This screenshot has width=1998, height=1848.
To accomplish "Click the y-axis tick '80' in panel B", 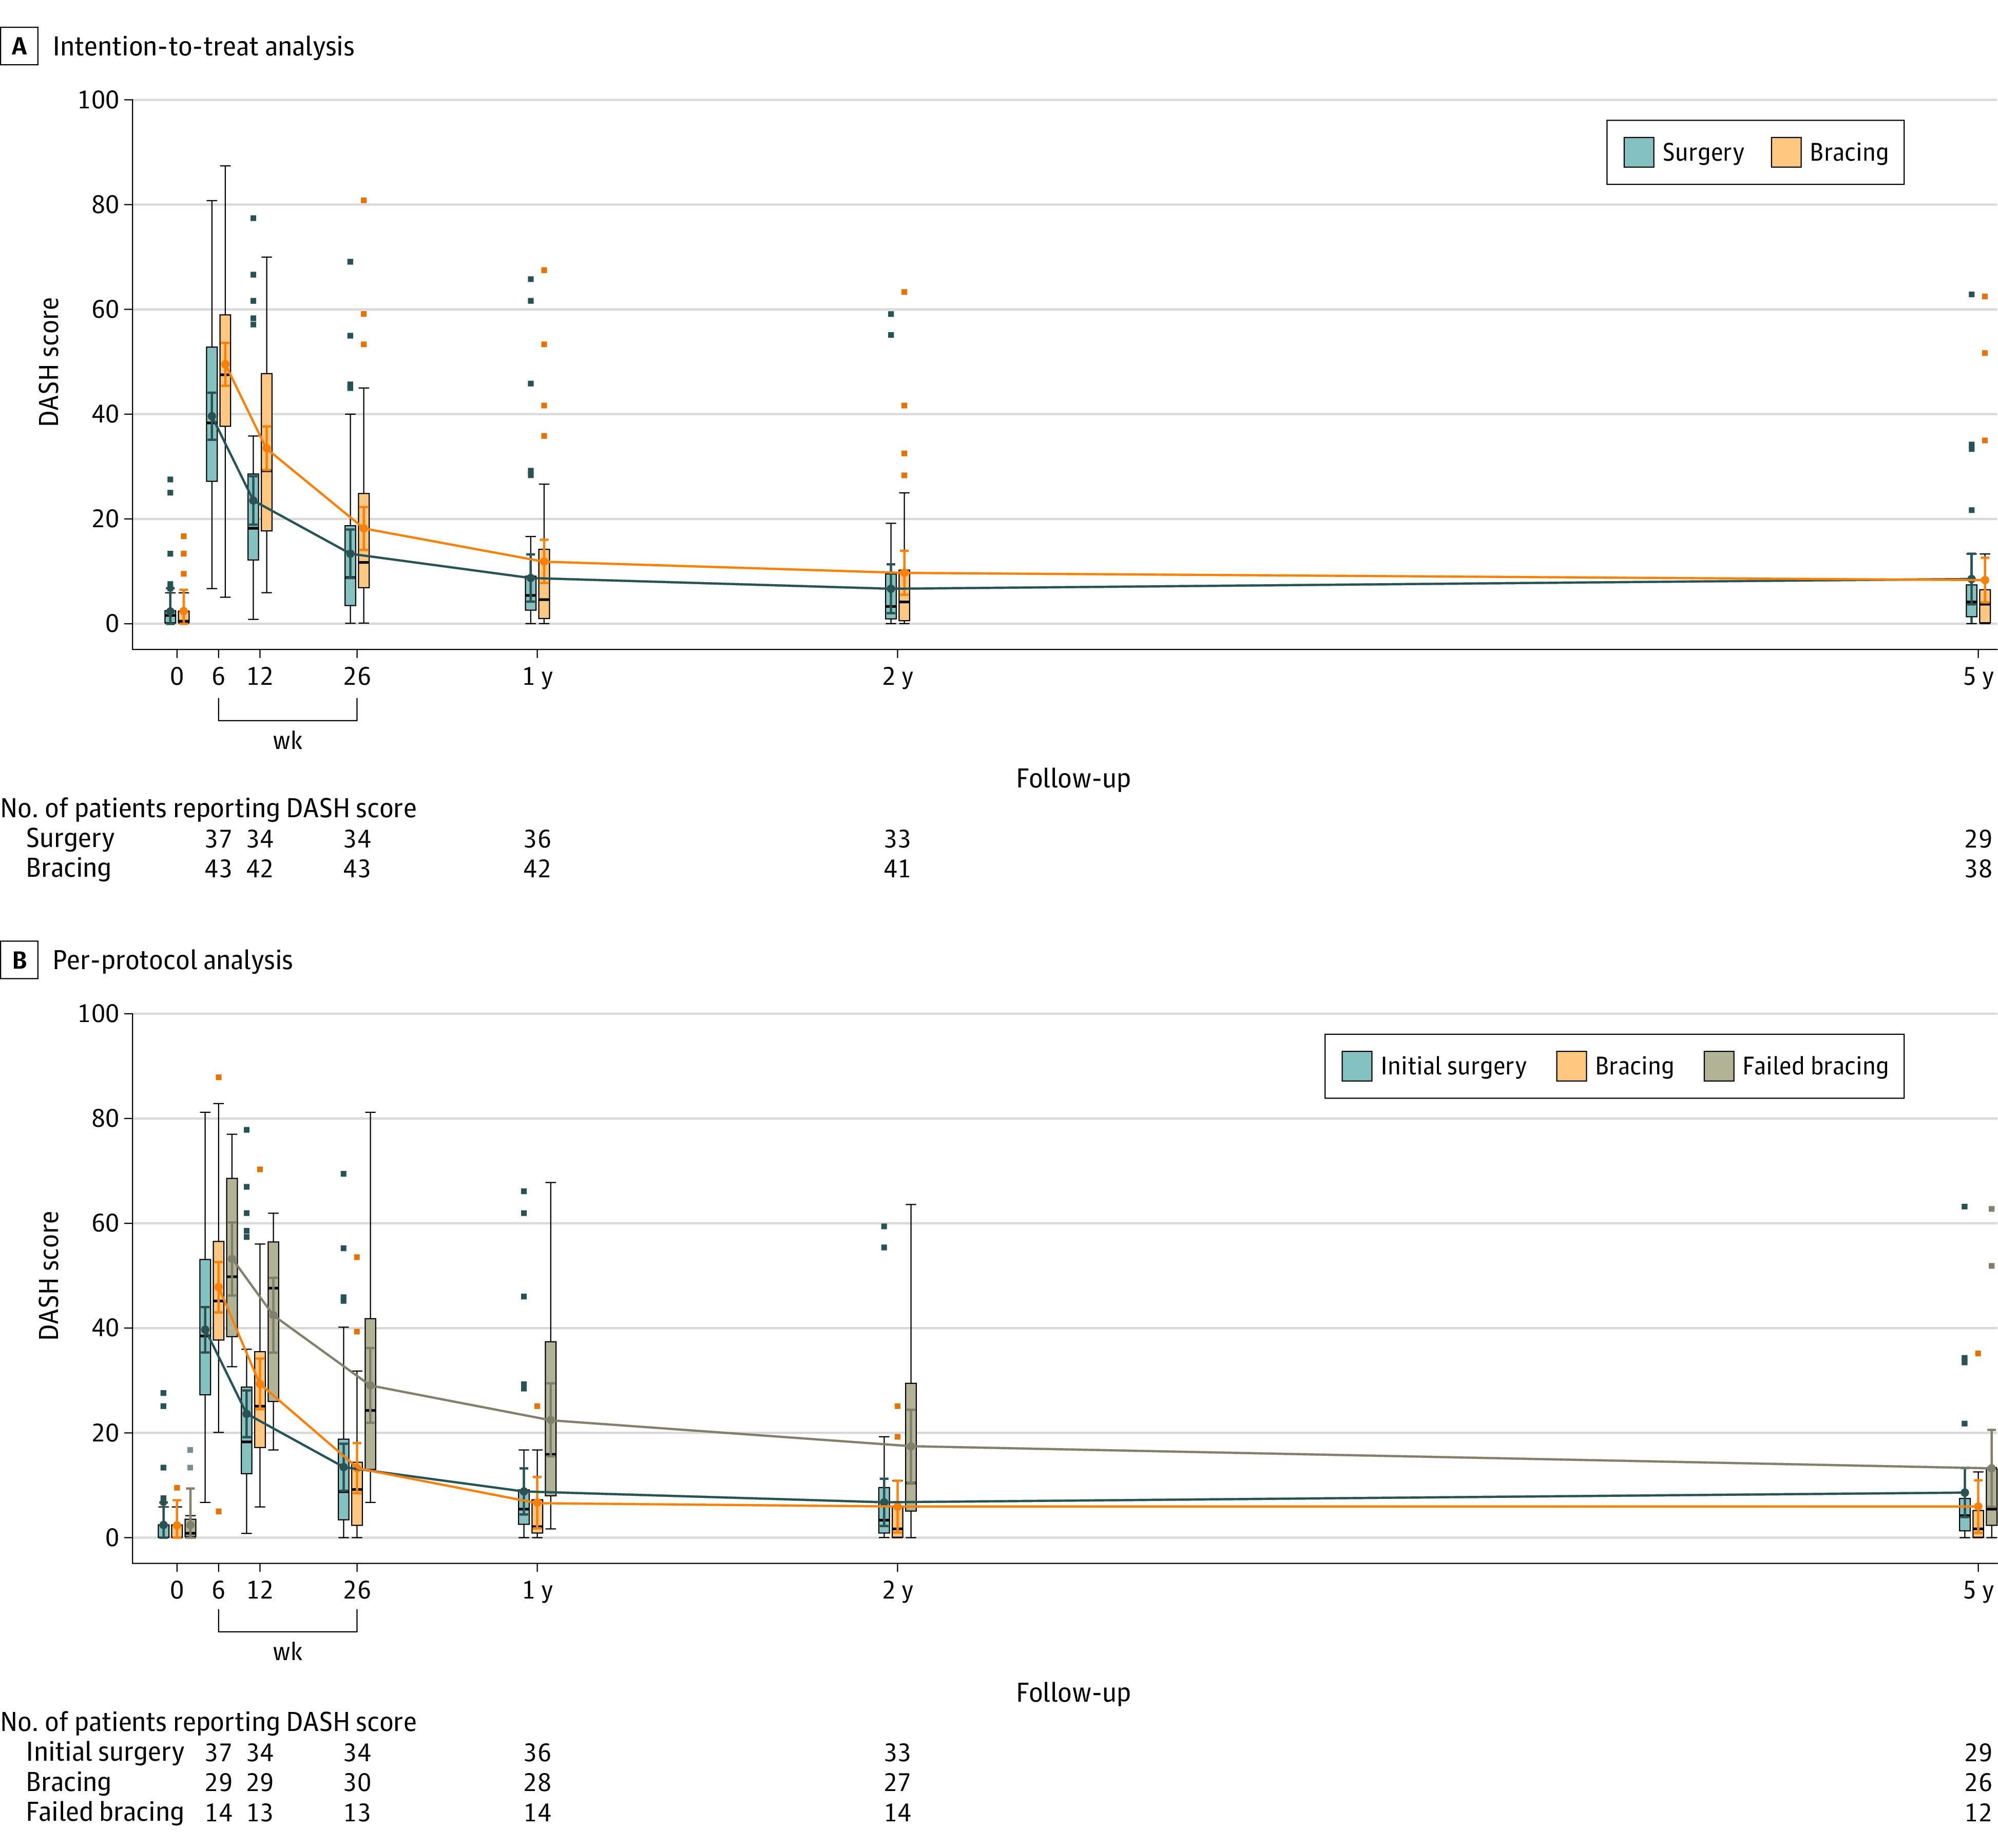I will tap(105, 1119).
